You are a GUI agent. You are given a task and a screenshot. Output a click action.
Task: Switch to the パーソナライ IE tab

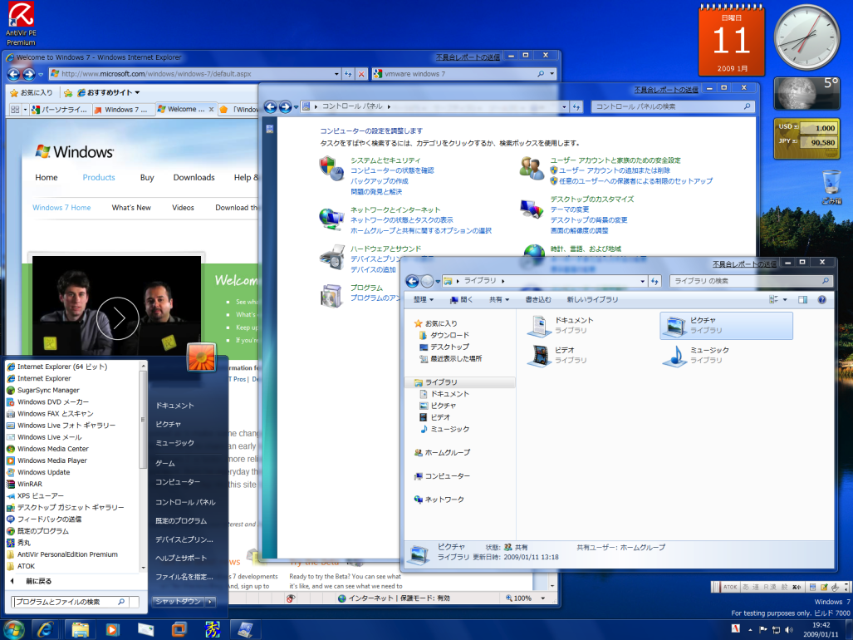tap(60, 110)
